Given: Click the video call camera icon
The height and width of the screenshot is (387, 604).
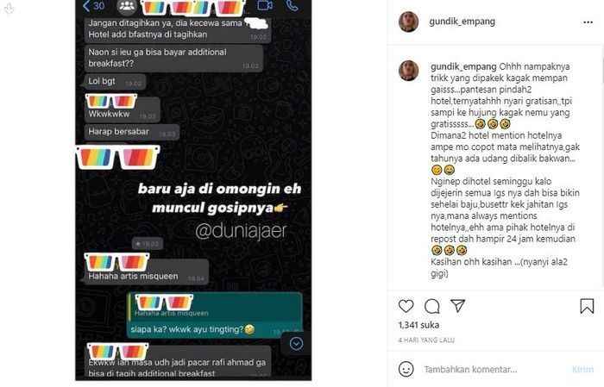Looking at the screenshot, I should 265,5.
